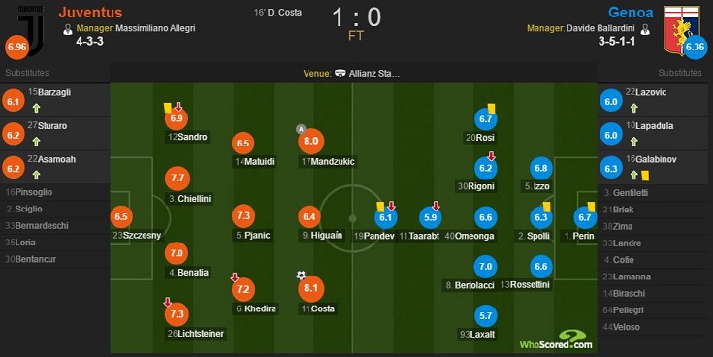Click the manager icon next to Massimiliano Allegri
713x357 pixels.
68,29
